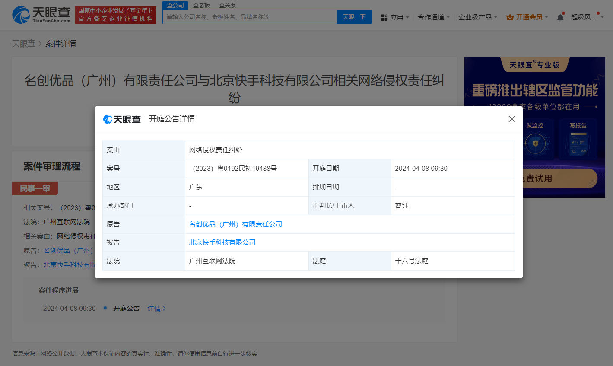Image resolution: width=613 pixels, height=366 pixels.
Task: Expand the 企业级产品 dropdown
Action: (478, 17)
